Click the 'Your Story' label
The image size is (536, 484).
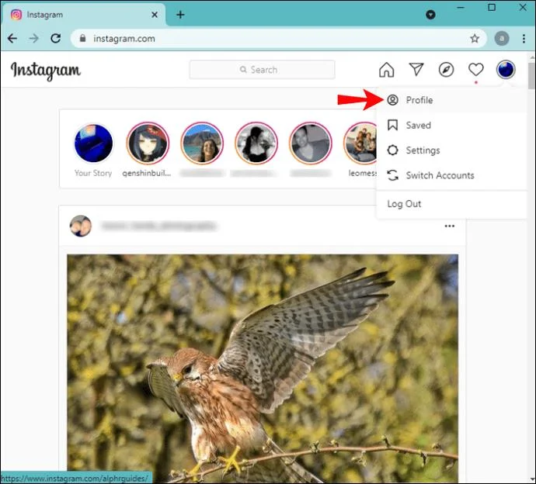click(x=93, y=173)
